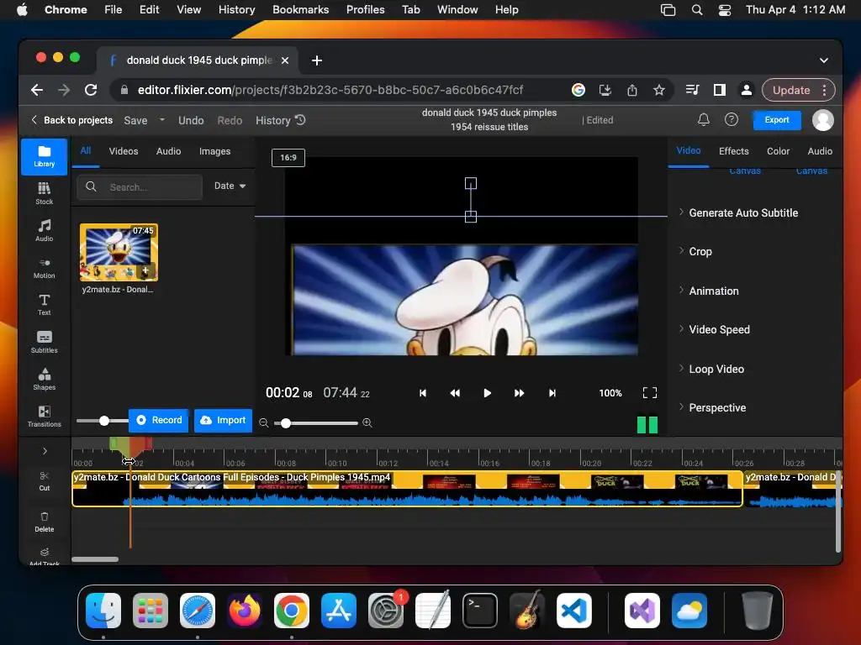Image resolution: width=861 pixels, height=645 pixels.
Task: Skip to the end of the video
Action: [552, 393]
